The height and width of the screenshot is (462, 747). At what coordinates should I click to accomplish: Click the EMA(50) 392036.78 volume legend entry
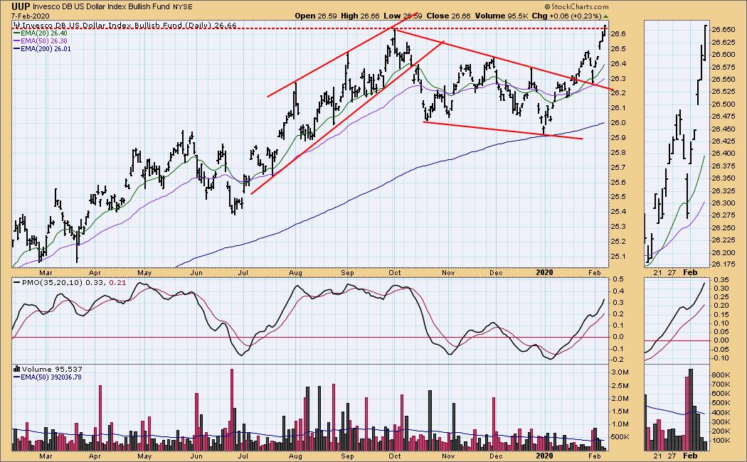[x=51, y=377]
